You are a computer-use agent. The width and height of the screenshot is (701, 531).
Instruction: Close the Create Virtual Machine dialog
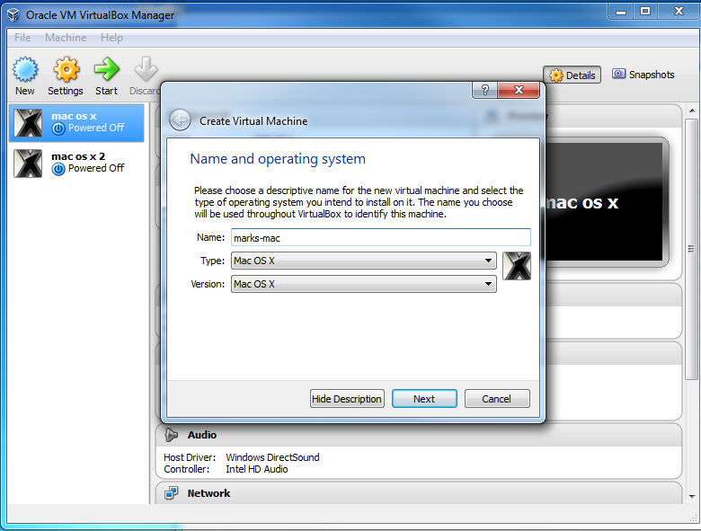click(x=519, y=90)
